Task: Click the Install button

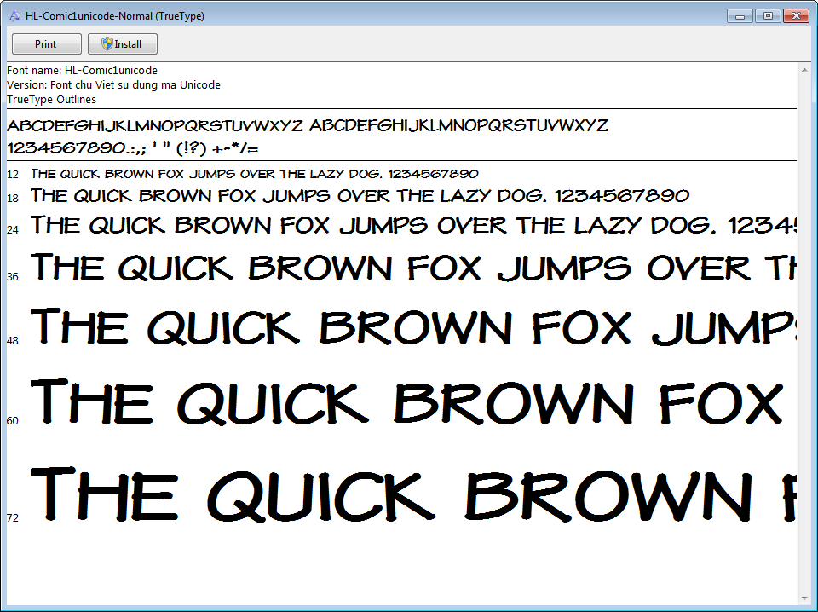Action: pyautogui.click(x=123, y=43)
